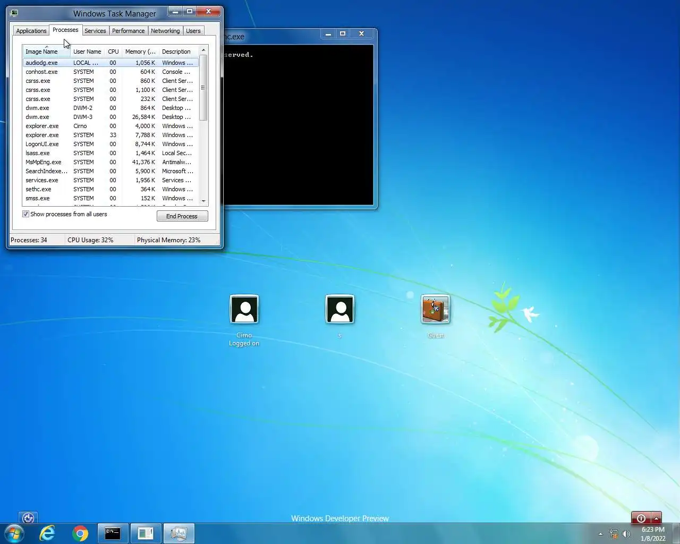
Task: Select the audiodg.exe process row
Action: 110,63
